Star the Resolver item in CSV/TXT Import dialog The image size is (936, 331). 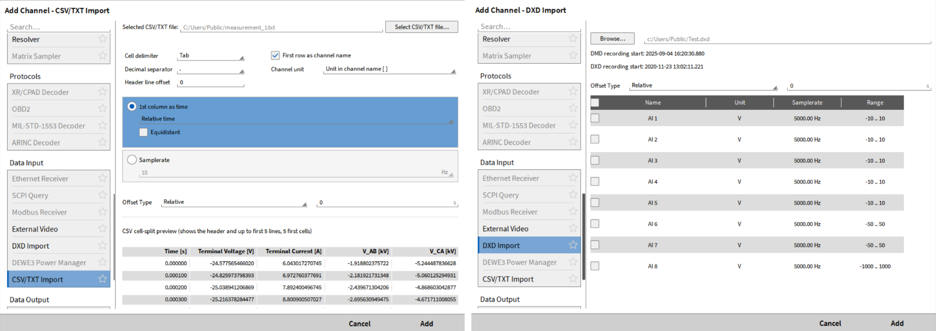coord(102,39)
